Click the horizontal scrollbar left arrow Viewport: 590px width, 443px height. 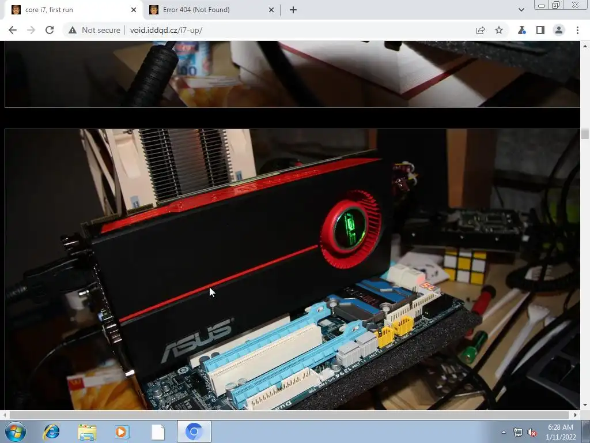tap(4, 415)
